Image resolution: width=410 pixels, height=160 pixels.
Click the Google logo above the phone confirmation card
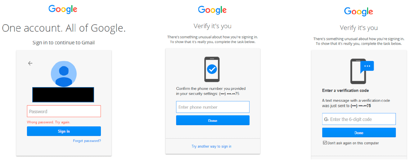tap(212, 10)
